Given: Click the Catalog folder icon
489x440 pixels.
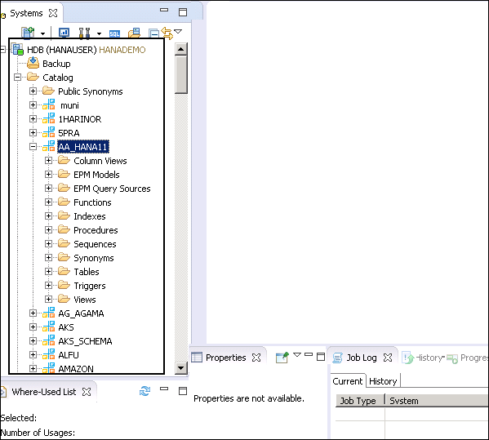Looking at the screenshot, I should [x=33, y=77].
